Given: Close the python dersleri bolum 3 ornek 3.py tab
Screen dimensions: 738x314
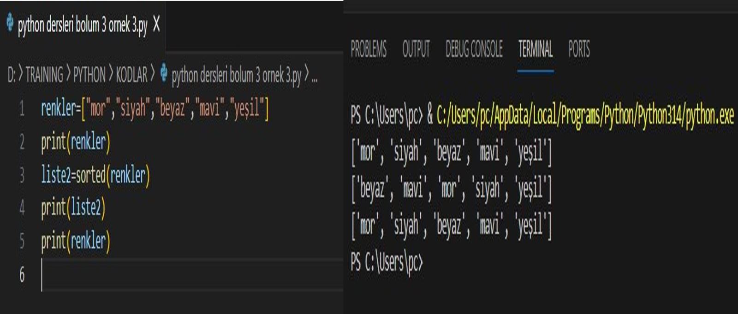Looking at the screenshot, I should point(156,24).
